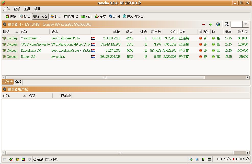The height and width of the screenshot is (164, 252).
Task: Click the green up arrow status icon
Action: (x=203, y=159)
